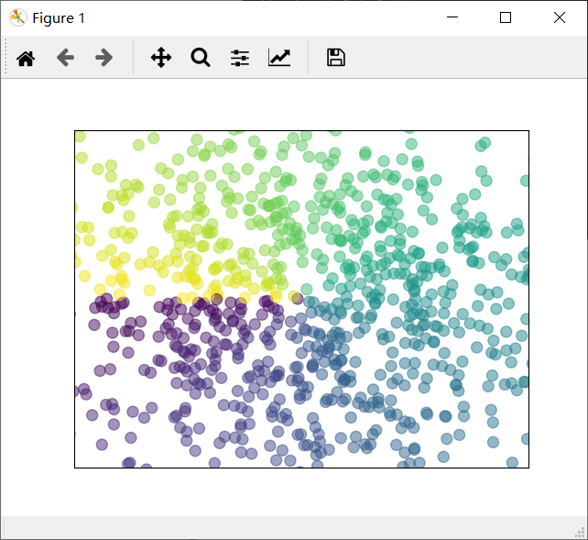The height and width of the screenshot is (540, 588).
Task: Open the Edit axis and curve parameters tool
Action: click(x=279, y=58)
